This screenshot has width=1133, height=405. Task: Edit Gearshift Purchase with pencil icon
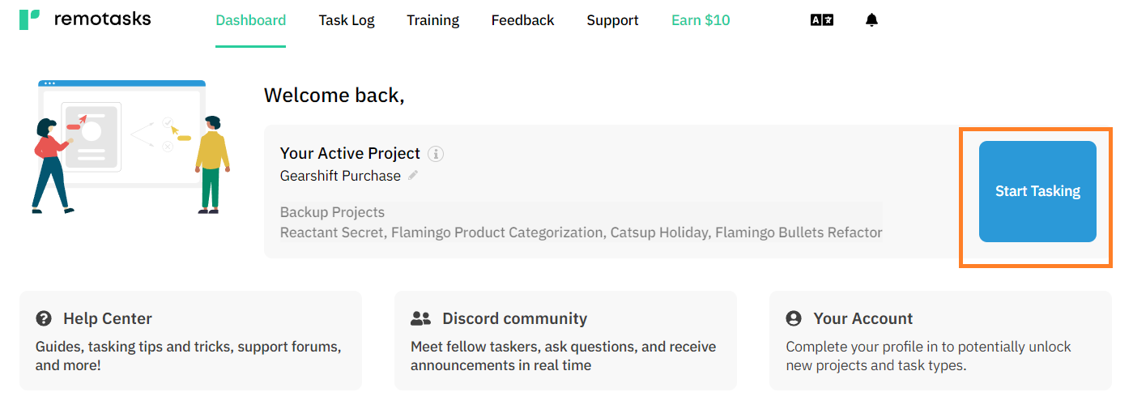(x=413, y=175)
